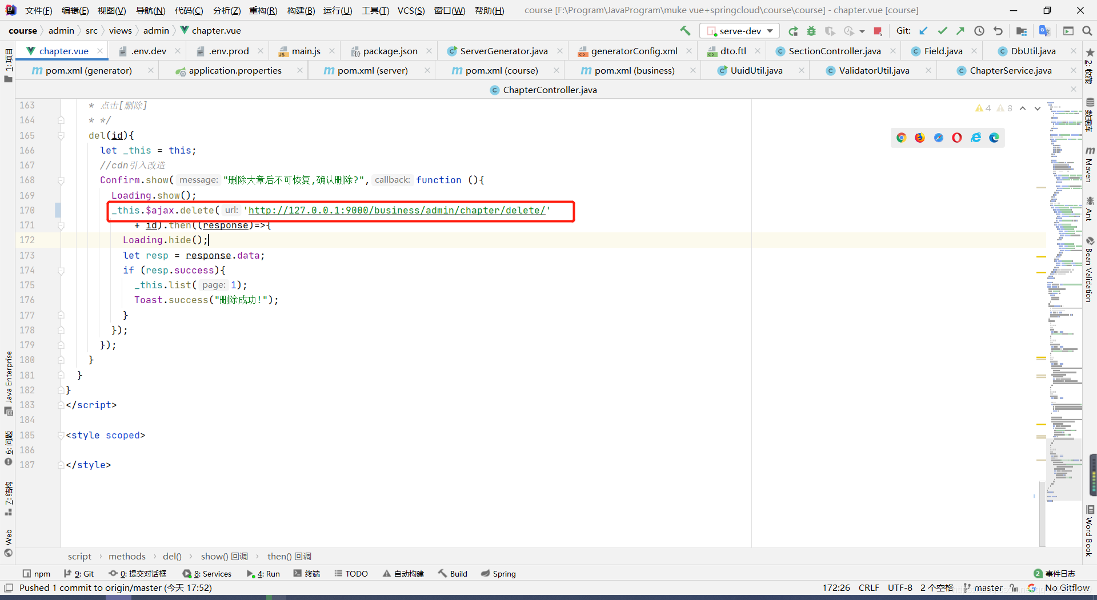
Task: Stop the running process with red square
Action: (878, 31)
